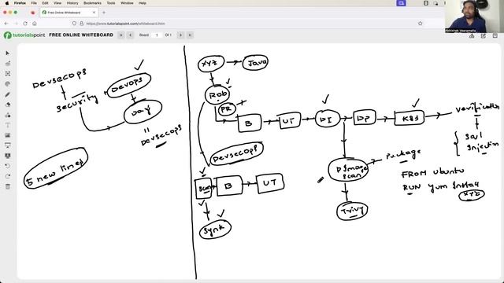Open the Bookmarks menu
The width and height of the screenshot is (504, 283).
(x=92, y=3)
